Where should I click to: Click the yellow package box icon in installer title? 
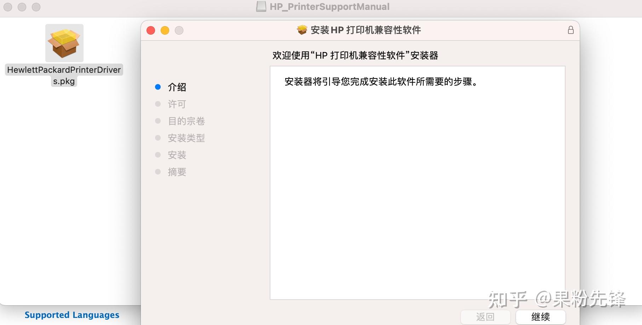[x=301, y=30]
